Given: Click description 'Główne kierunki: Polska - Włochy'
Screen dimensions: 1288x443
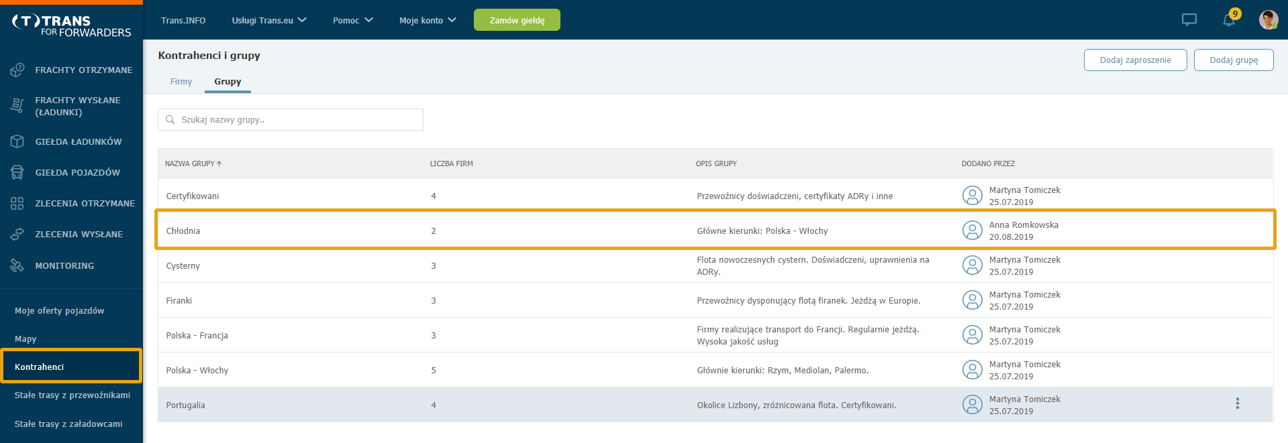Looking at the screenshot, I should tap(762, 231).
